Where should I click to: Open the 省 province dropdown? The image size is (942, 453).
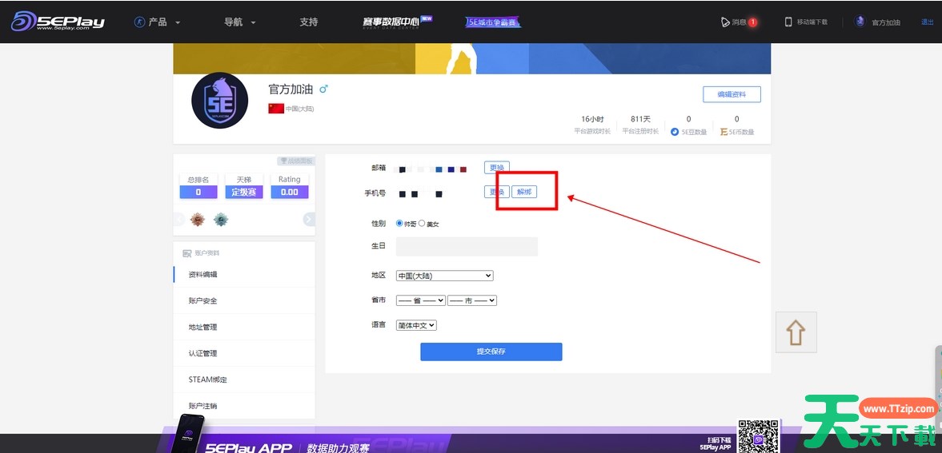tap(420, 300)
